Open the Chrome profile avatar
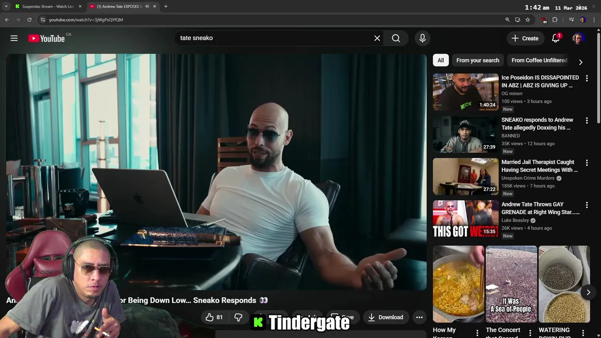The image size is (601, 338). (x=583, y=20)
